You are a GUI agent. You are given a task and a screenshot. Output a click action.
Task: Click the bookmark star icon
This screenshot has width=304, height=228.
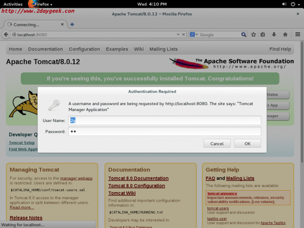[x=252, y=35]
